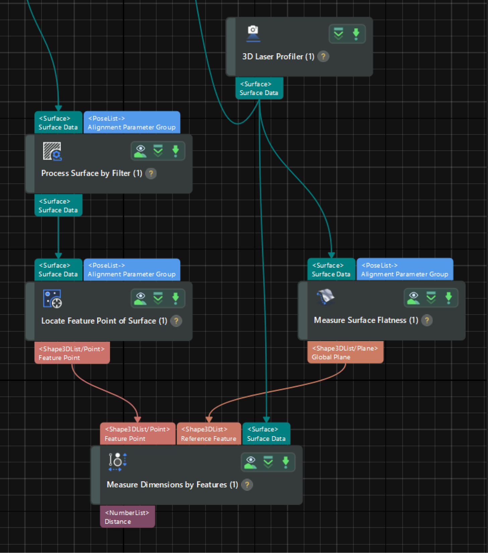
Task: Click the Measure Surface Flatness step icon
Action: pos(325,297)
